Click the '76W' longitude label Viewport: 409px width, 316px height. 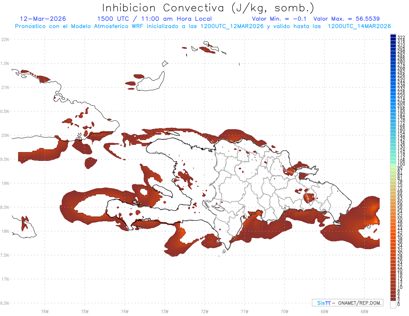(45, 311)
